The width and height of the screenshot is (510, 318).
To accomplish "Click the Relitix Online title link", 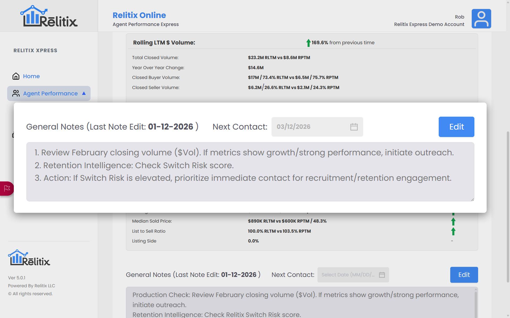I will (x=139, y=15).
